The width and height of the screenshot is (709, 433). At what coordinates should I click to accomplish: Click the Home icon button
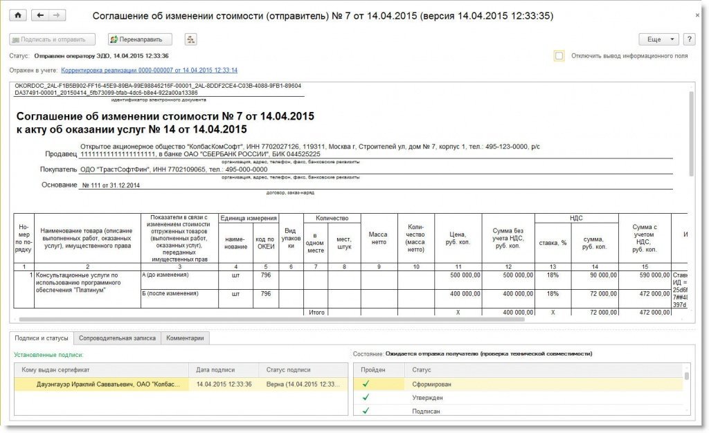pos(19,15)
